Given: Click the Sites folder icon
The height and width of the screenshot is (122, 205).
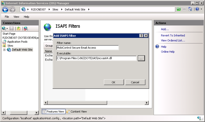Looking at the screenshot, I should click(4, 46).
